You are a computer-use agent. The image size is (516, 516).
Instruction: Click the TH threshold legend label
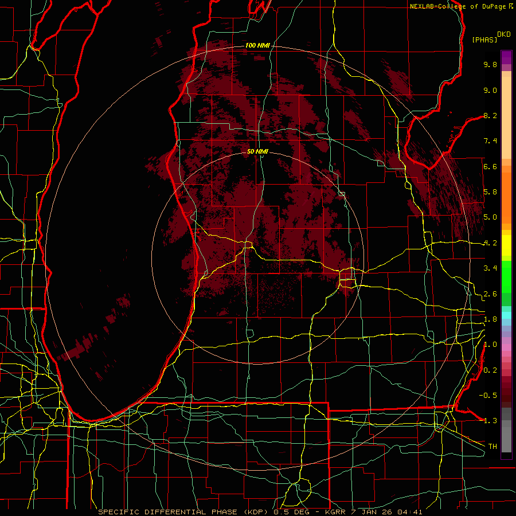(492, 447)
